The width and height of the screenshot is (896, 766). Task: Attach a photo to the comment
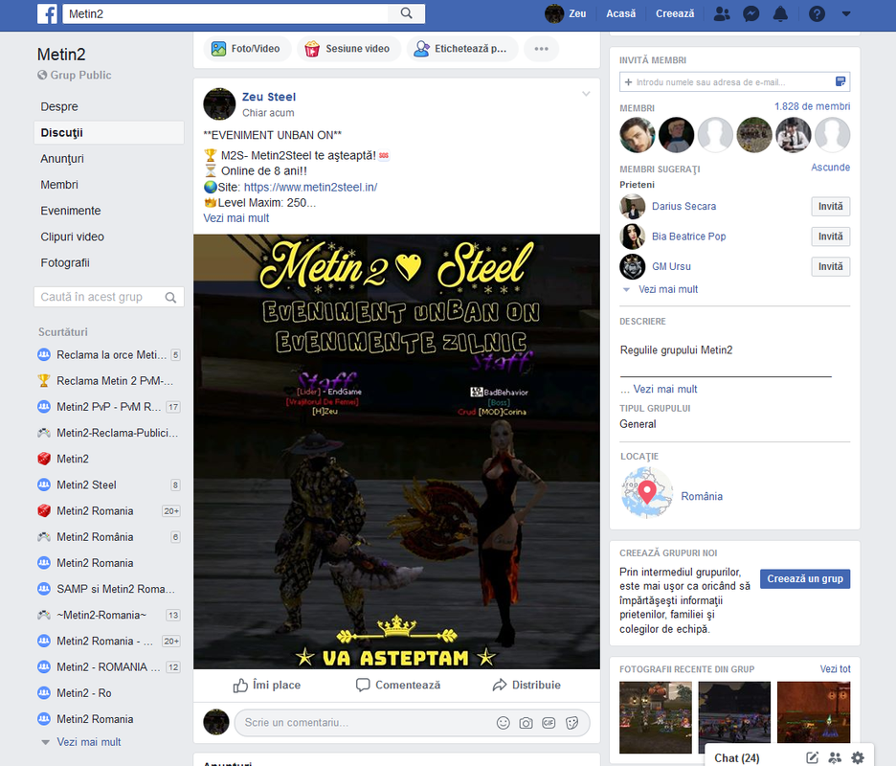(x=526, y=723)
